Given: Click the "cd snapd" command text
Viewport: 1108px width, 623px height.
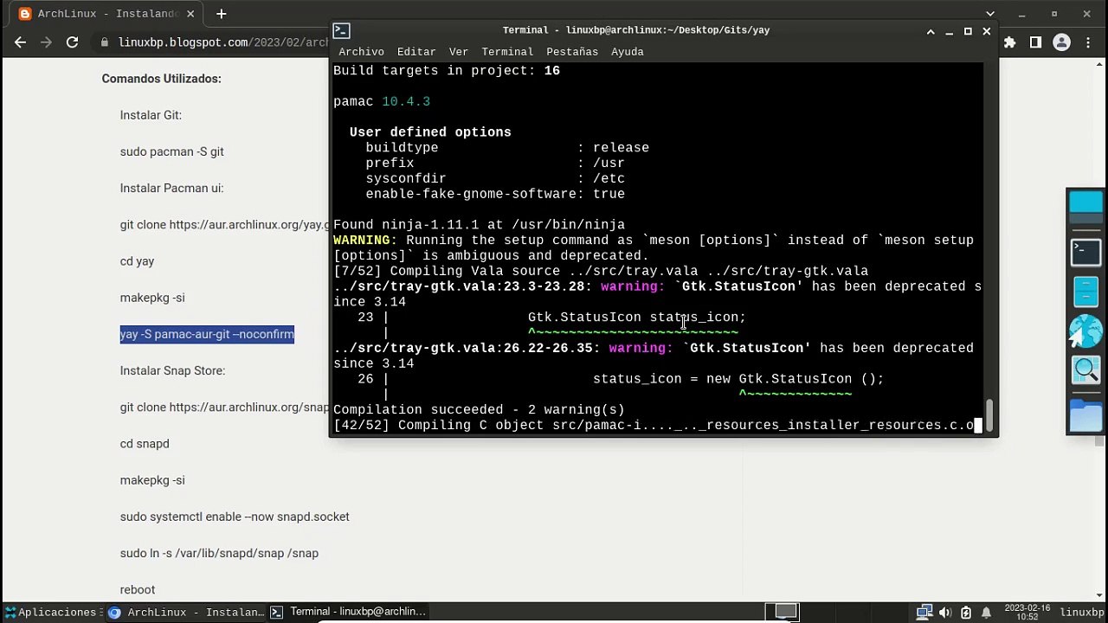Looking at the screenshot, I should pos(145,444).
